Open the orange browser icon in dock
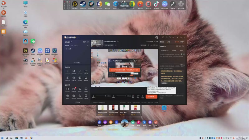The image size is (249, 140). (x=140, y=4)
